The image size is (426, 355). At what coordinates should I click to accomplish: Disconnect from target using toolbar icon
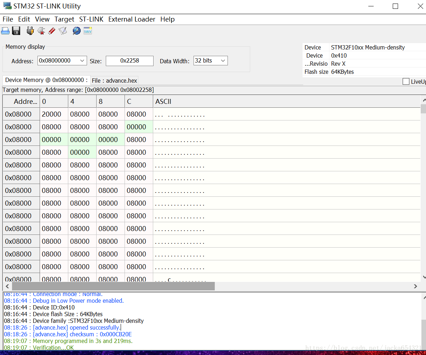point(41,31)
